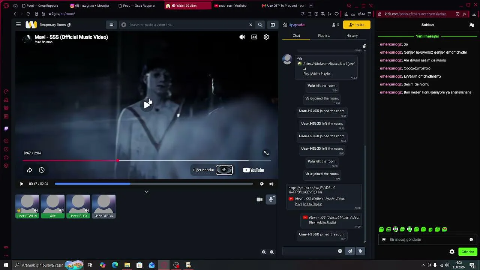
Task: Open the Watch2Gether hamburger menu
Action: coord(18,25)
